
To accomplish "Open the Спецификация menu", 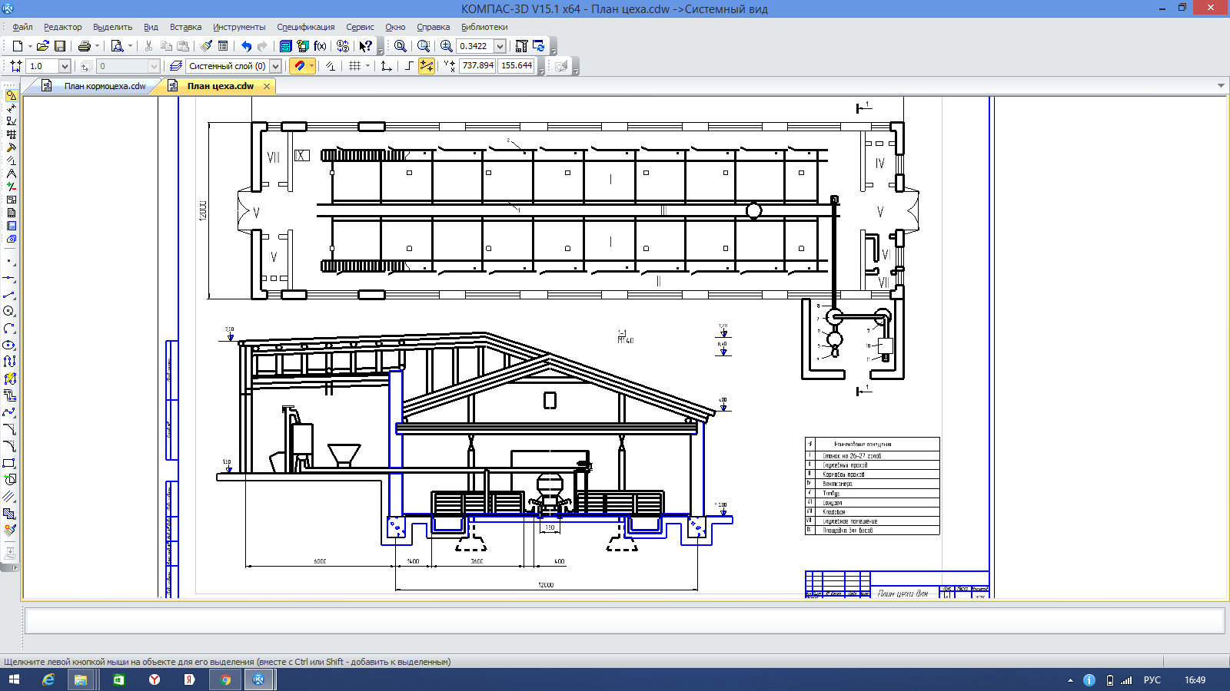I will point(306,27).
